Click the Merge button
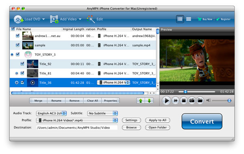 tap(38, 101)
